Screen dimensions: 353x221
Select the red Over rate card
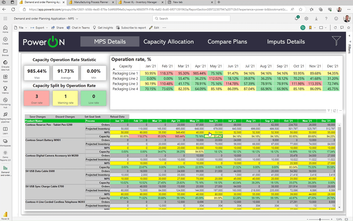(x=37, y=98)
